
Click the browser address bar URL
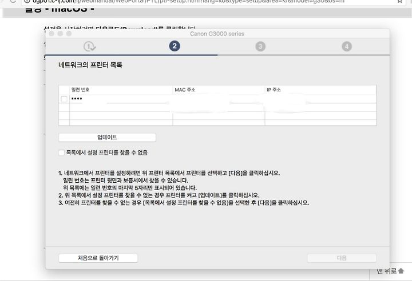pyautogui.click(x=188, y=1)
